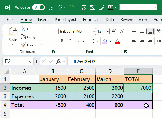
Task: Switch to the Insert tab
Action: (43, 20)
